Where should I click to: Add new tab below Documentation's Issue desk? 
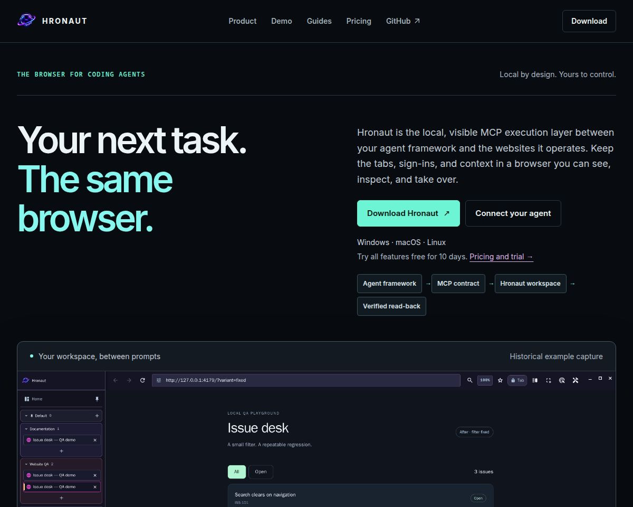pyautogui.click(x=61, y=451)
